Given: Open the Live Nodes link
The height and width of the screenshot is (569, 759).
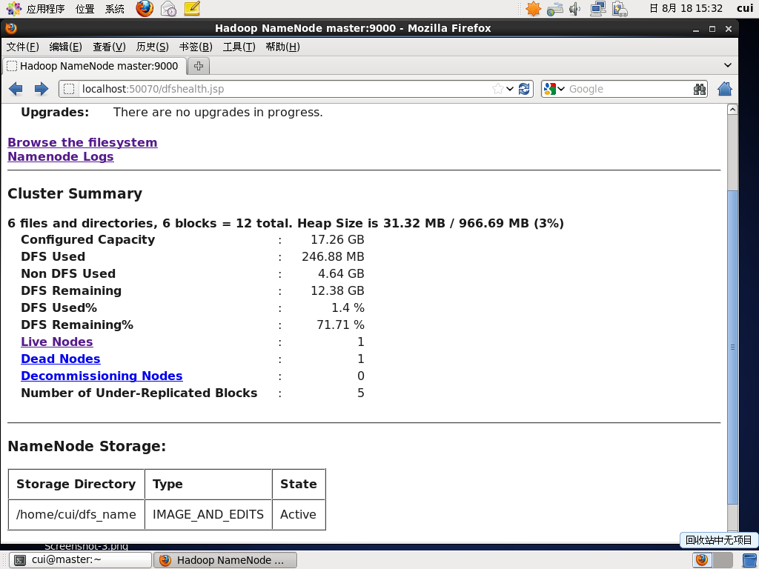Looking at the screenshot, I should pyautogui.click(x=56, y=342).
